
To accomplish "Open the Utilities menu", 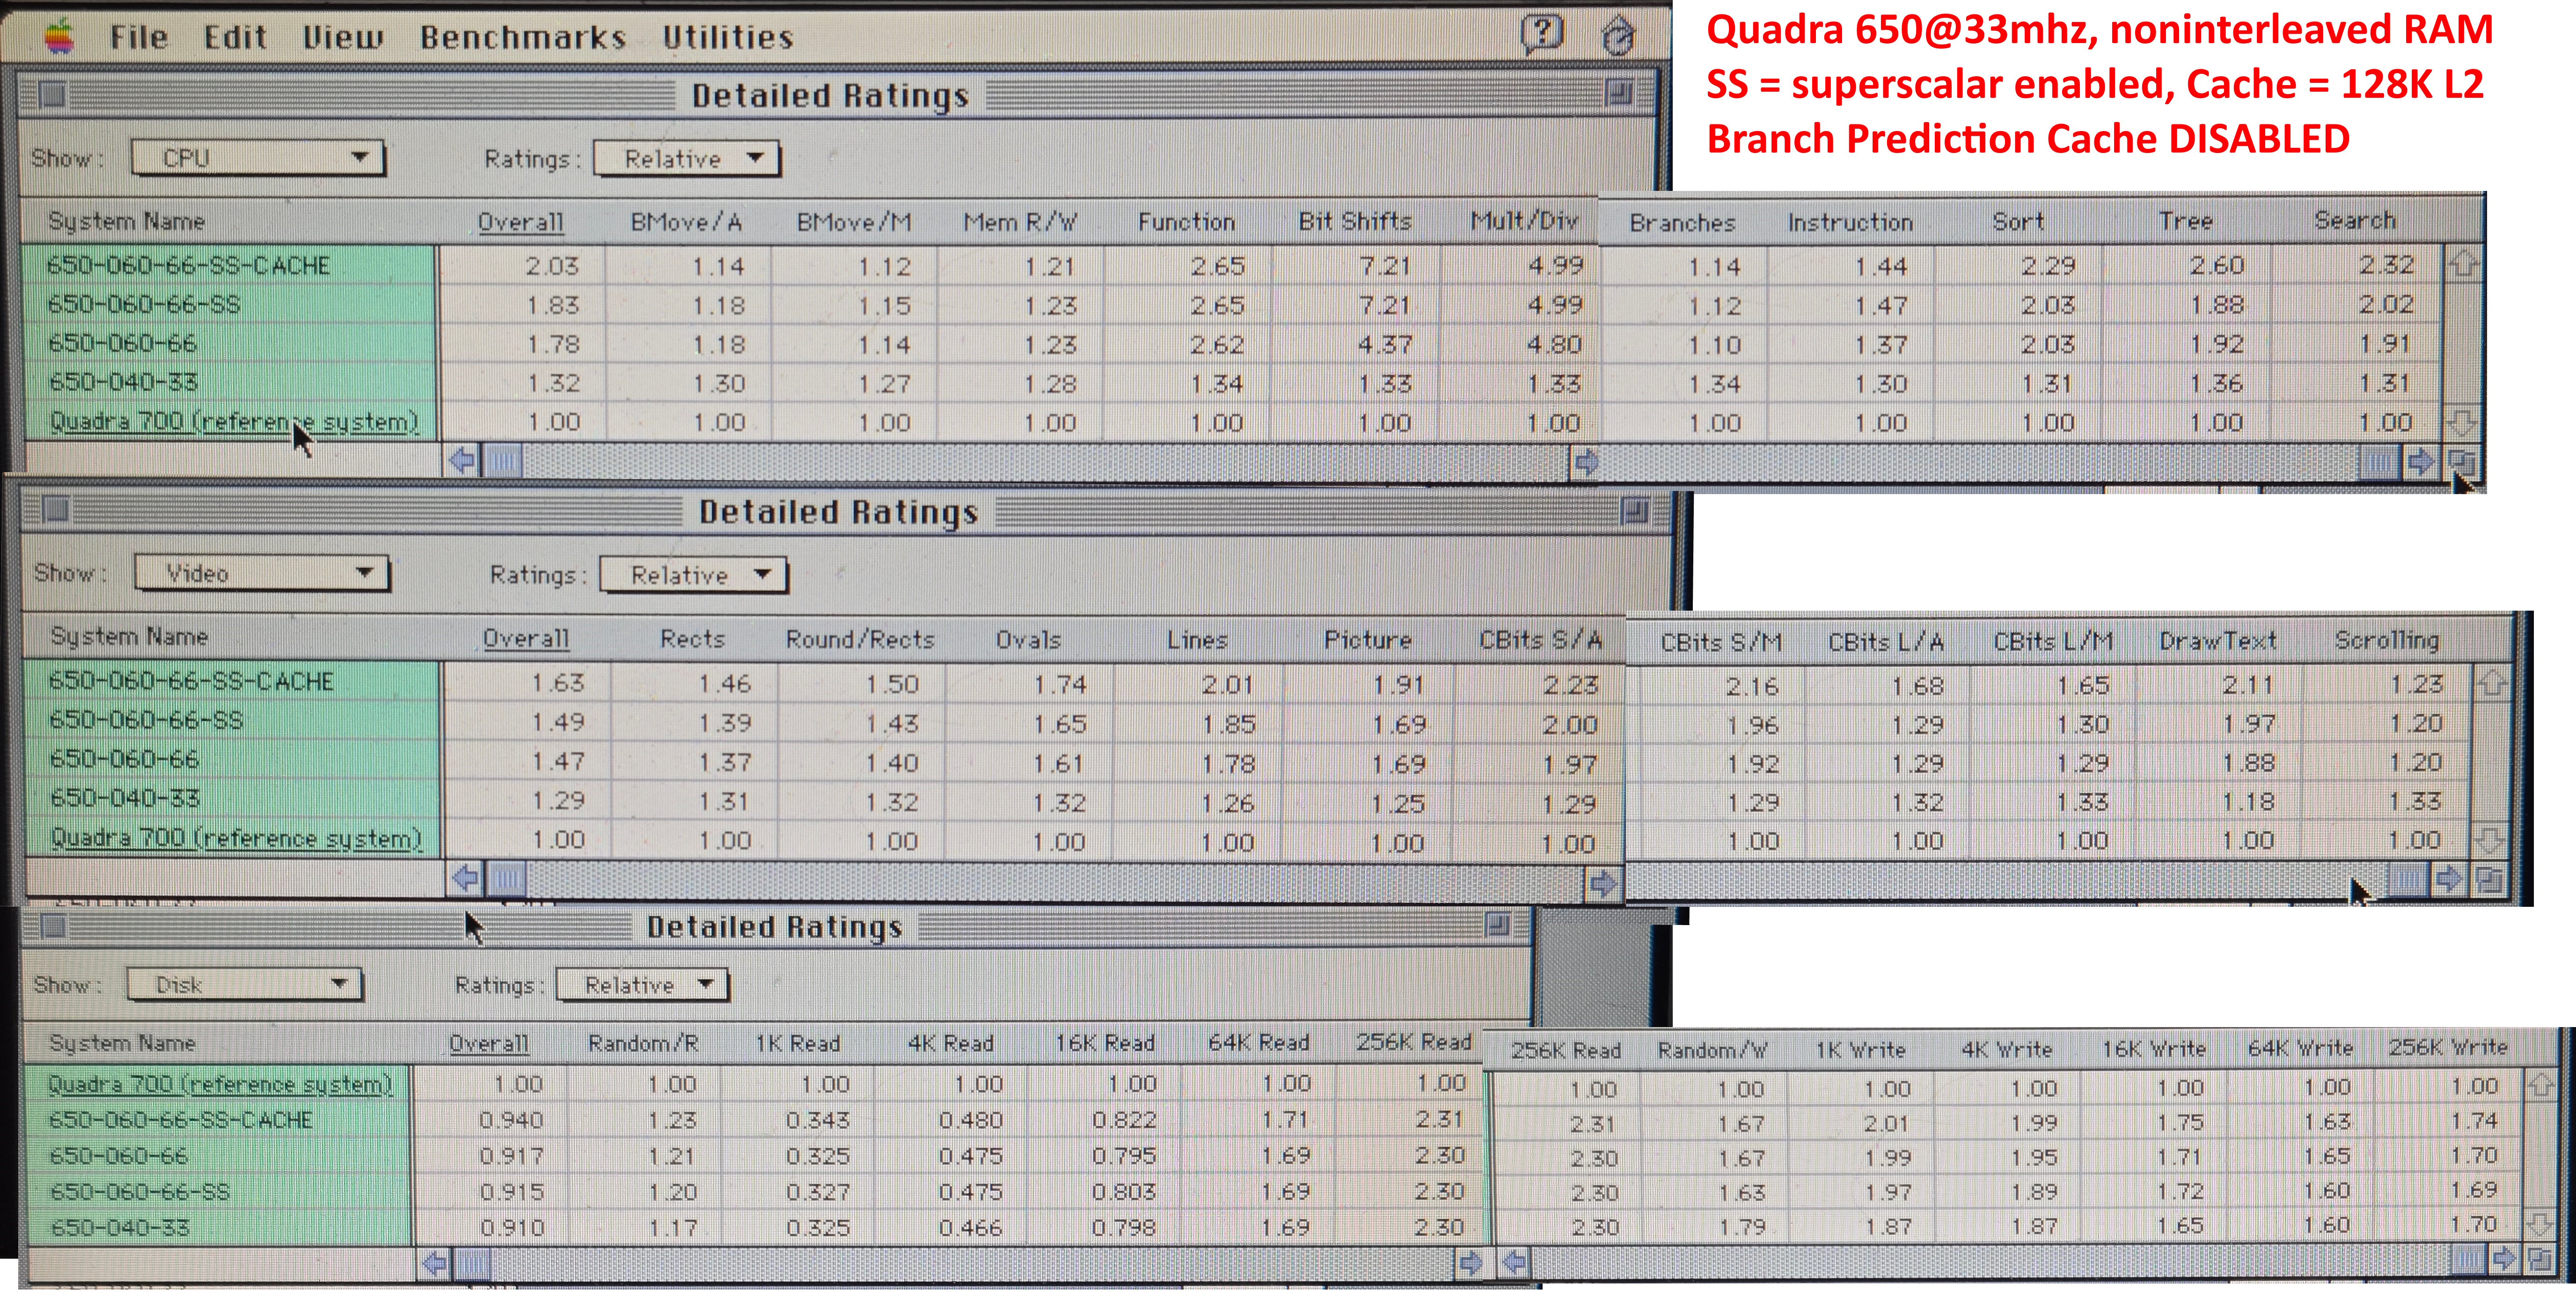I will click(x=727, y=37).
